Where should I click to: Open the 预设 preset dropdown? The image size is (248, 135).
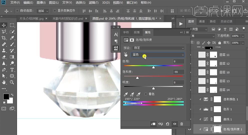pos(158,48)
